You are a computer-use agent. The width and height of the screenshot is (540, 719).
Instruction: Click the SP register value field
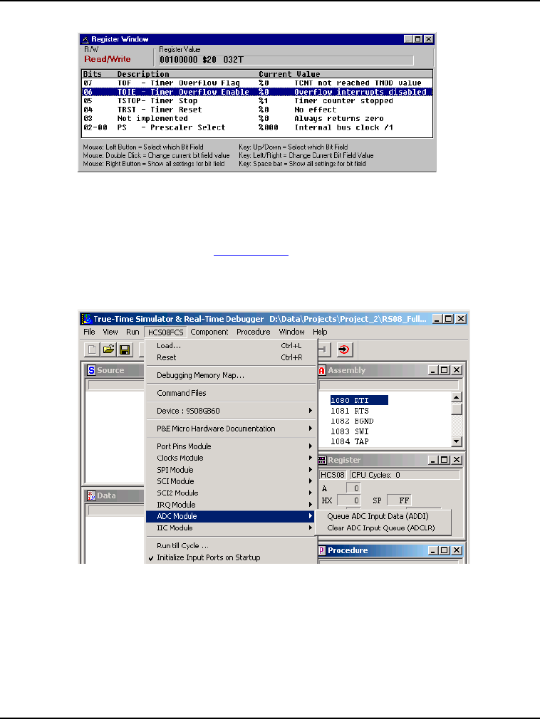pos(399,500)
